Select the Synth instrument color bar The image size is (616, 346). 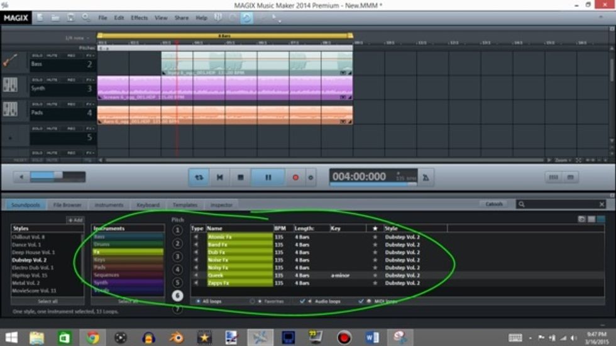click(128, 282)
